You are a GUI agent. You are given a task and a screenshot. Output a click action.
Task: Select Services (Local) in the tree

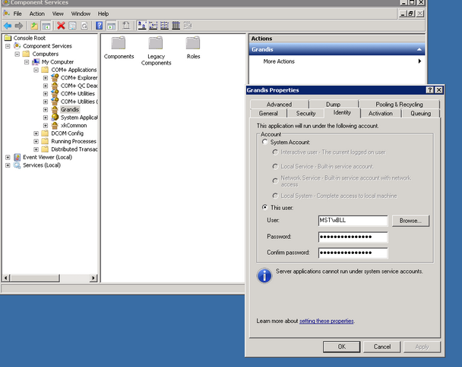point(41,165)
